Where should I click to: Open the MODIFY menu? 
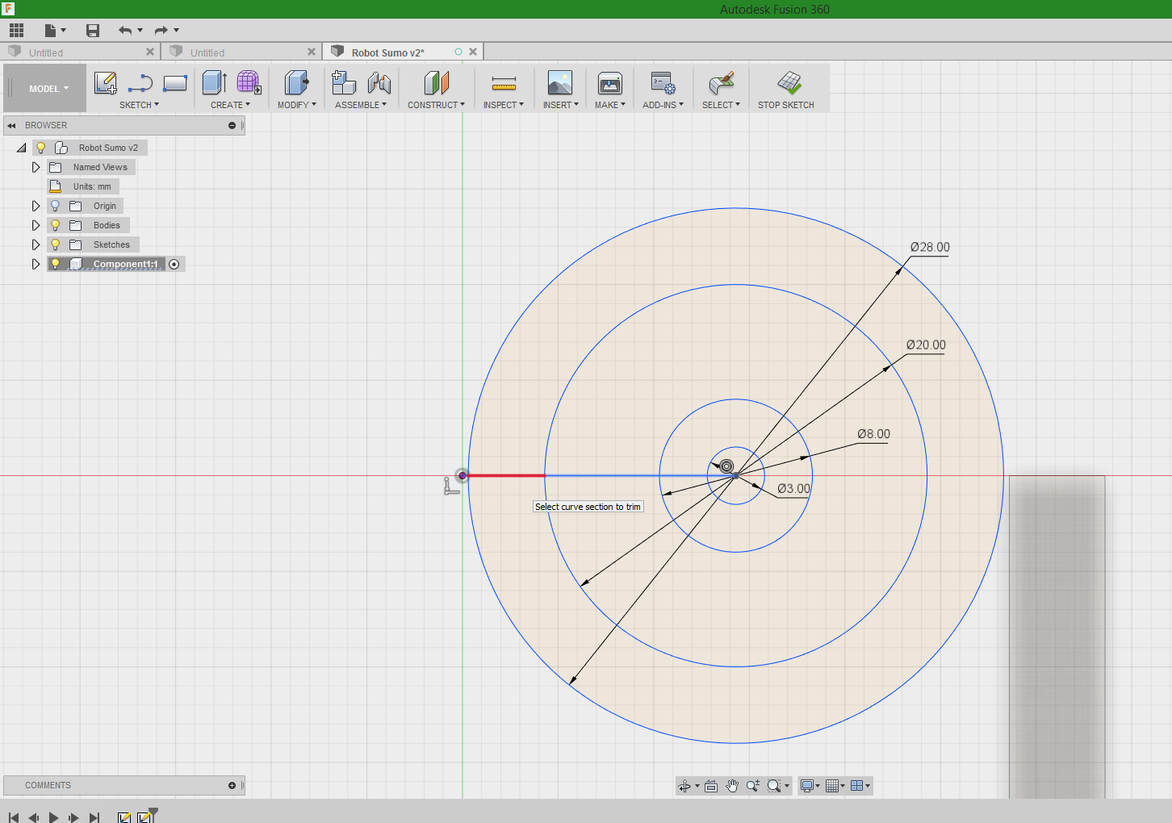point(296,105)
